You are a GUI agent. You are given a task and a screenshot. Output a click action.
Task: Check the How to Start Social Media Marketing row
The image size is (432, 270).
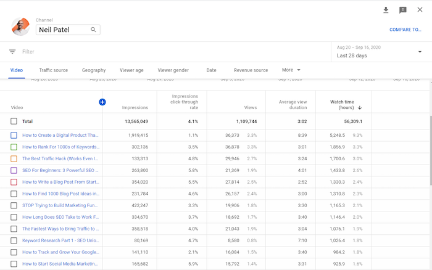click(14, 264)
